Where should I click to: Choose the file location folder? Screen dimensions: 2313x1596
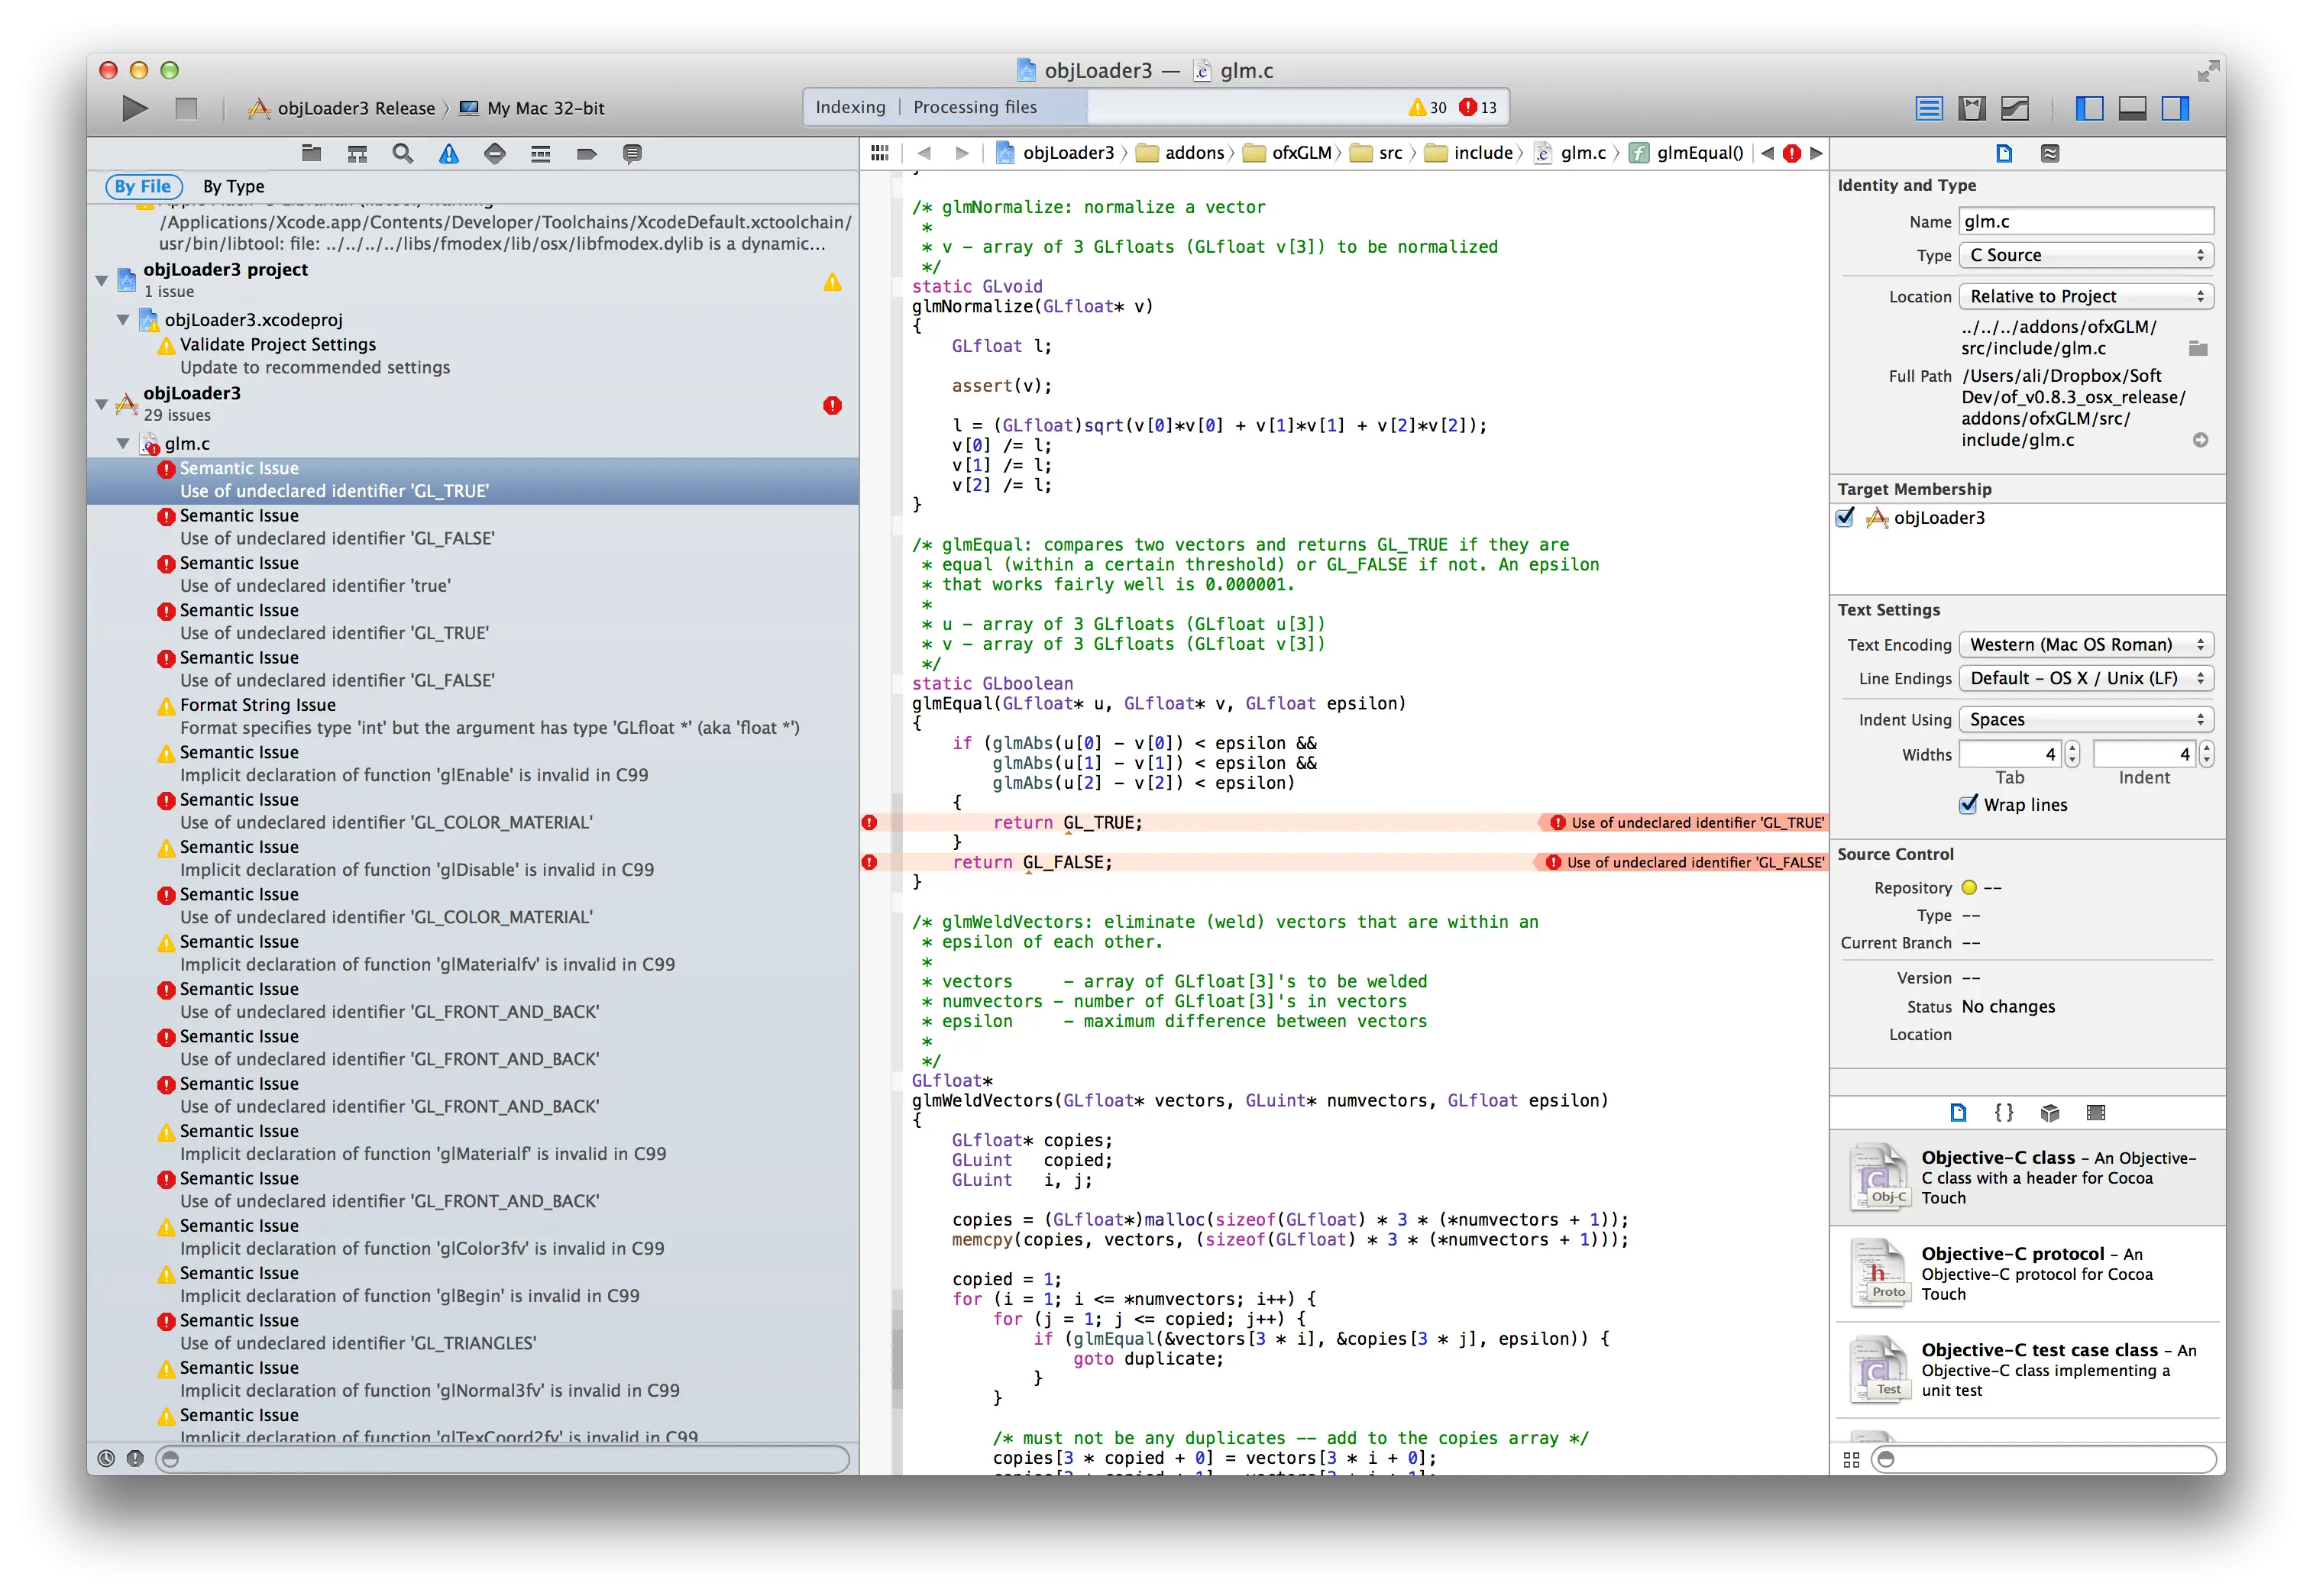[x=2198, y=349]
